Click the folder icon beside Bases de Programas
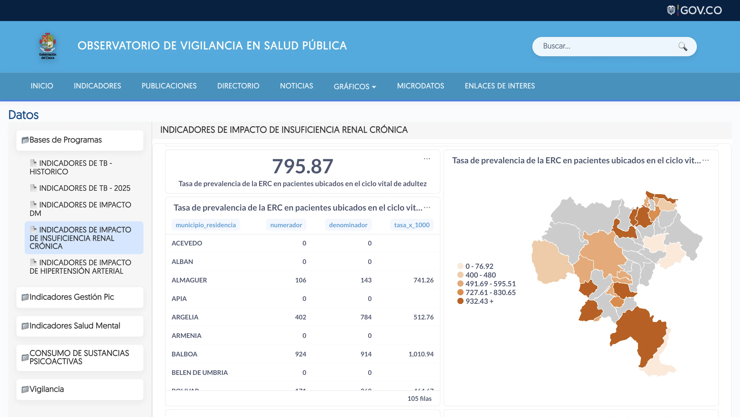 coord(25,140)
